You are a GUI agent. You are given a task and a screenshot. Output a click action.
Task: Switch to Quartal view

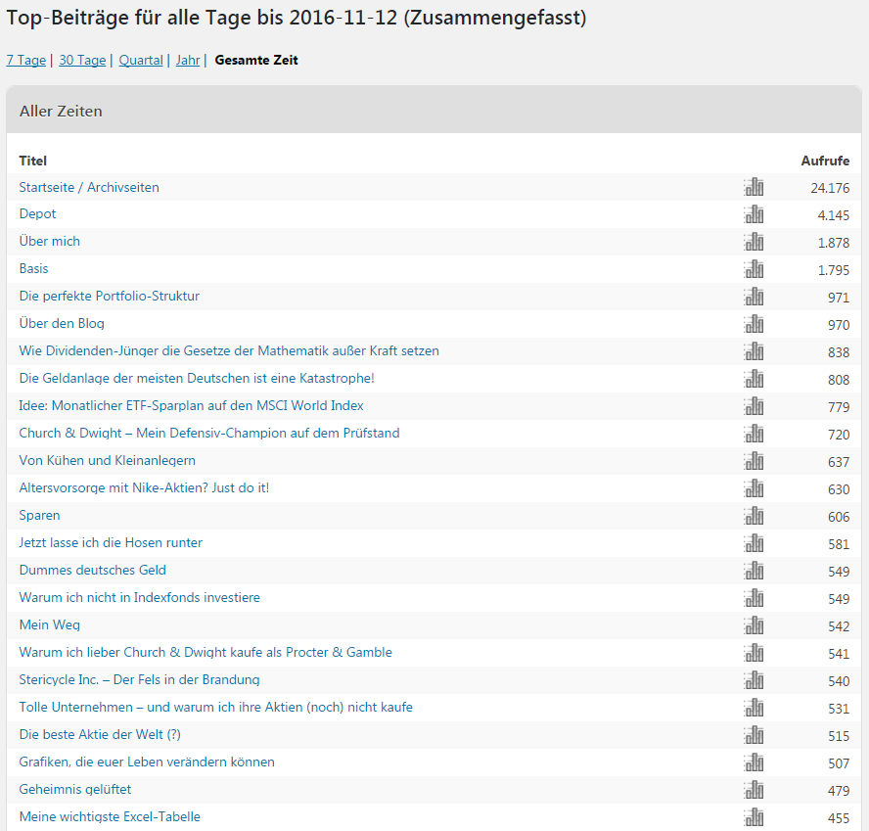pyautogui.click(x=141, y=61)
